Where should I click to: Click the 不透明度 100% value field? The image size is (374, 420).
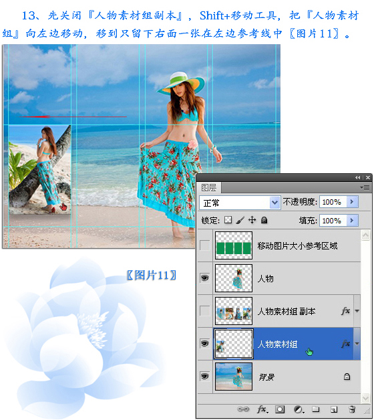point(333,202)
